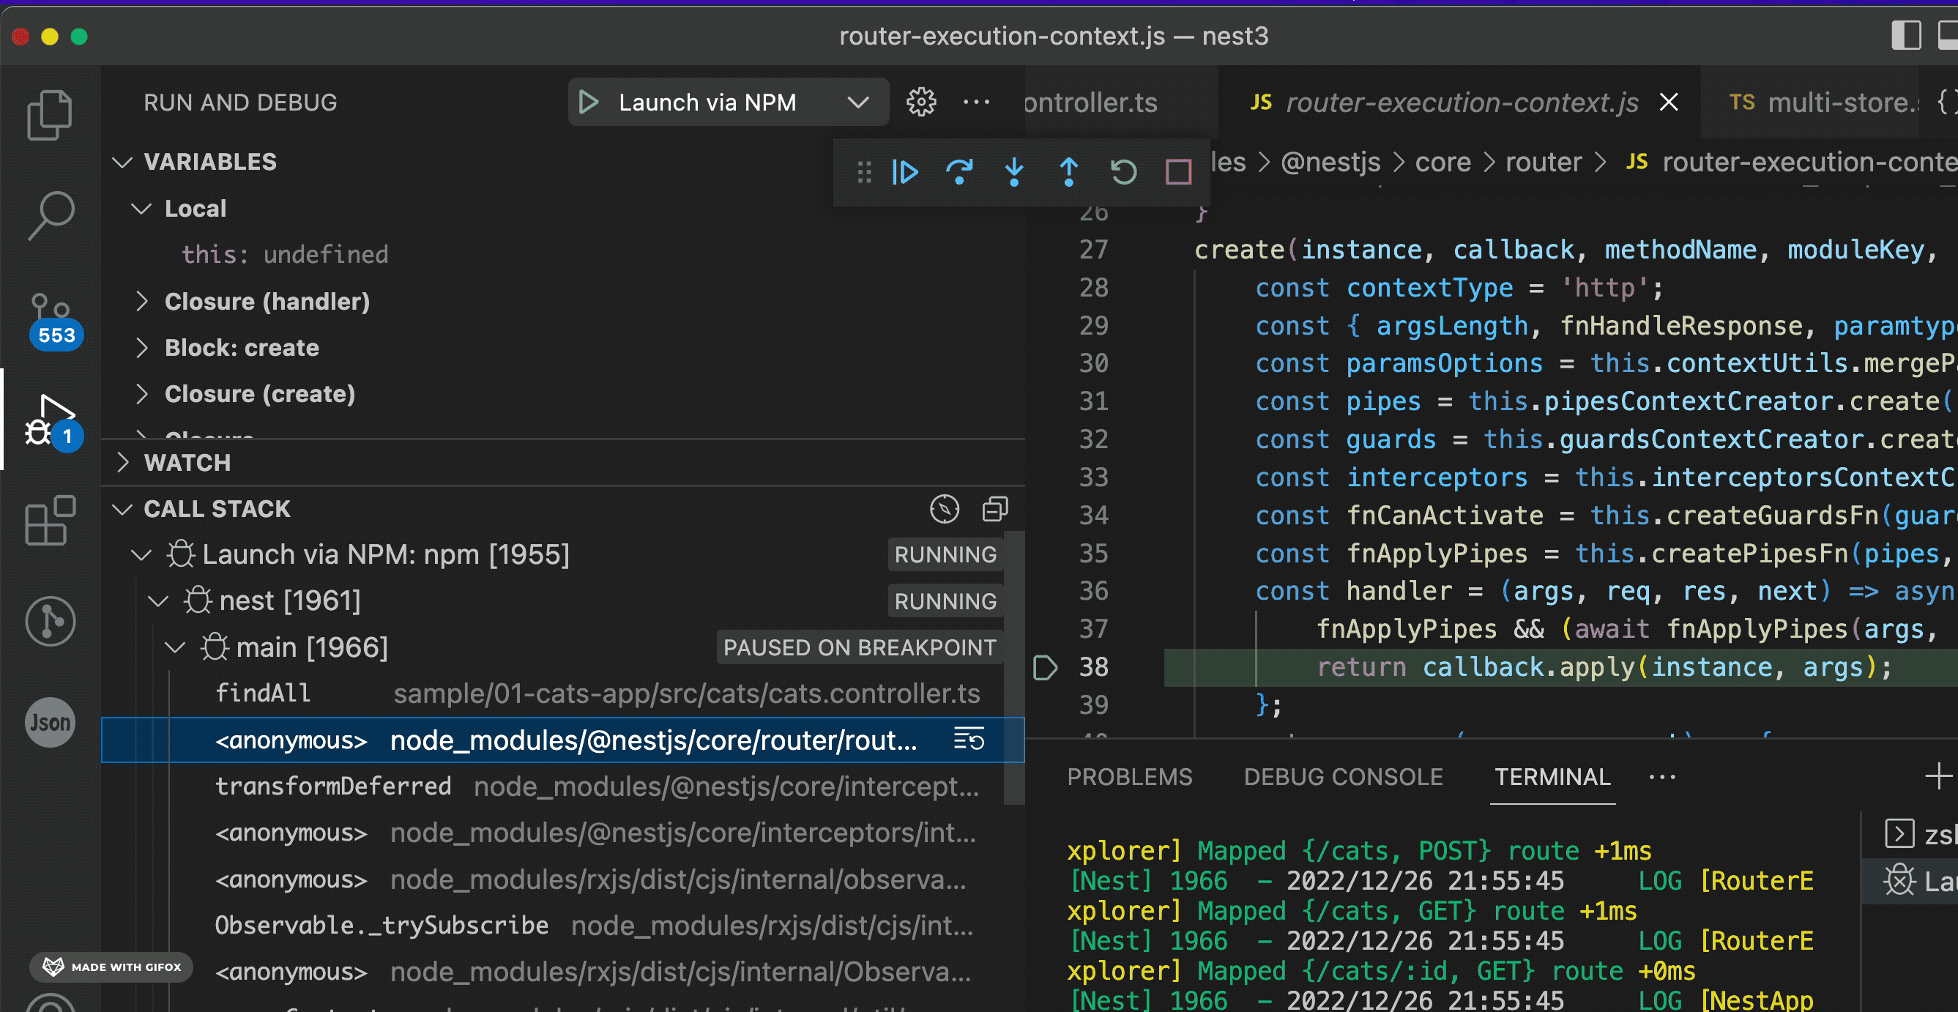
Task: Restart frame for selected anonymous stack frame
Action: point(969,740)
